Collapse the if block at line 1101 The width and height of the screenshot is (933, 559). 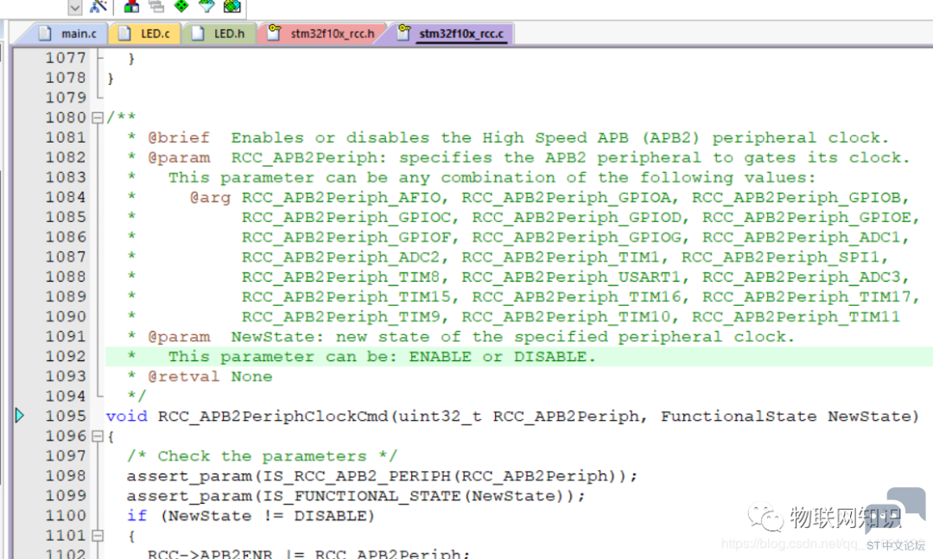[98, 536]
